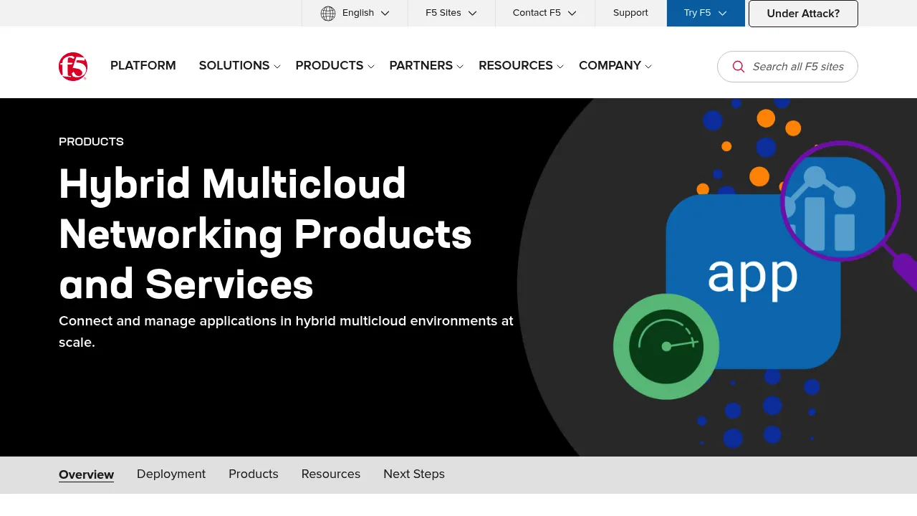Screen dimensions: 917x516
Task: Click the magnifying glass search icon
Action: [x=739, y=67]
